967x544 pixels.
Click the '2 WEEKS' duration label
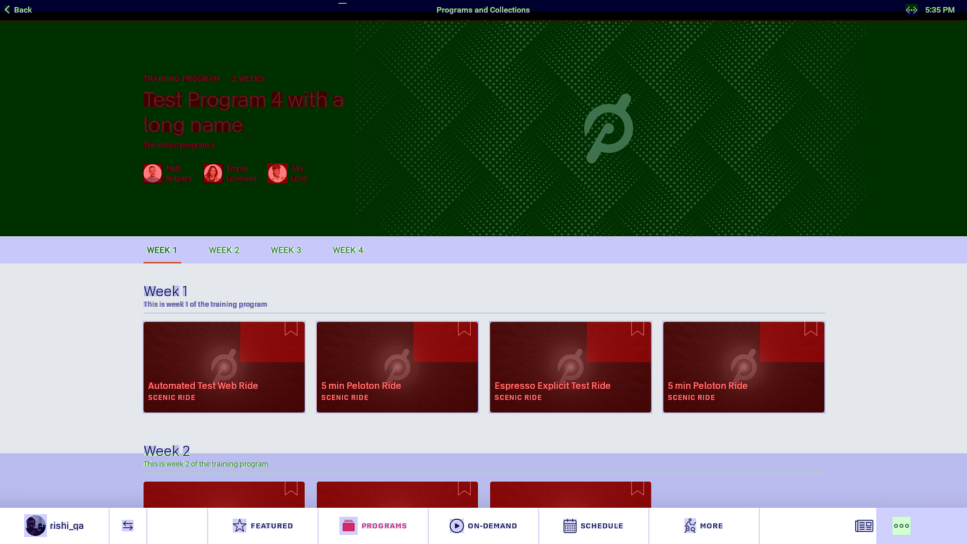248,79
